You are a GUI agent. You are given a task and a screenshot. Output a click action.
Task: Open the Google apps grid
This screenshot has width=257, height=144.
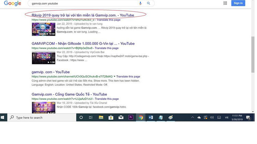point(225,3)
